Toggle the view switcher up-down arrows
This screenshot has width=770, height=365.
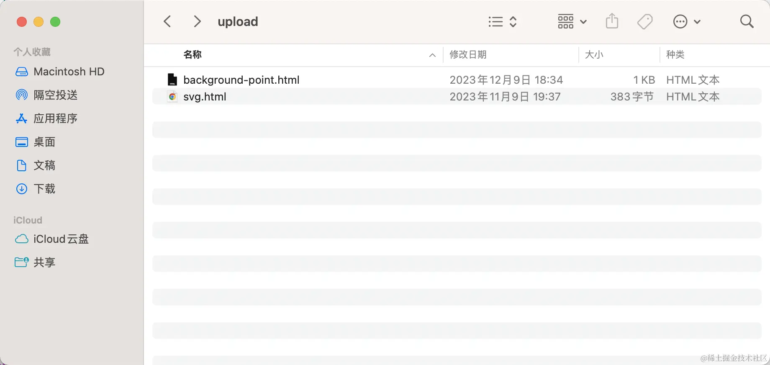(513, 22)
